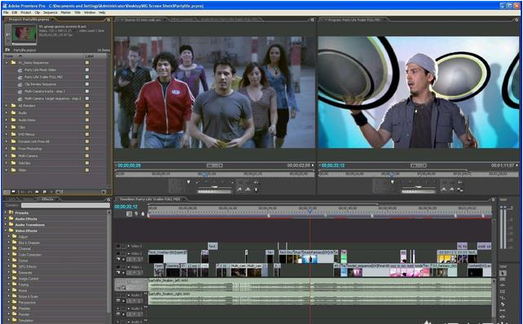Open the Source monitor panel menu
Screen dimensions: 523x324
[312, 20]
